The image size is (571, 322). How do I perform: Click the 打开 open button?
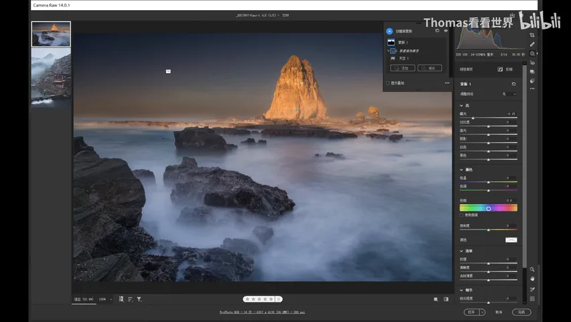point(472,312)
